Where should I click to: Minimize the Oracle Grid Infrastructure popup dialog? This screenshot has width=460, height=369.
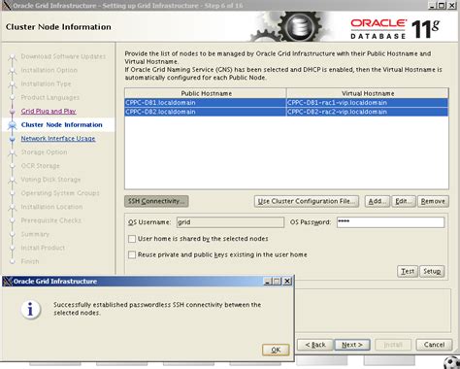pos(267,282)
